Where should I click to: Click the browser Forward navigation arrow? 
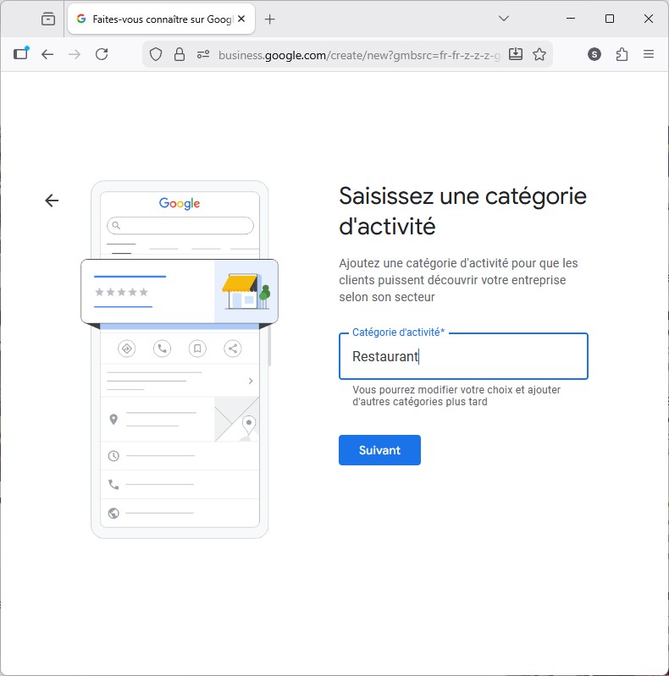[75, 54]
